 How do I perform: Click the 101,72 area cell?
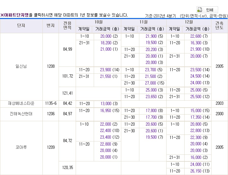68,76
